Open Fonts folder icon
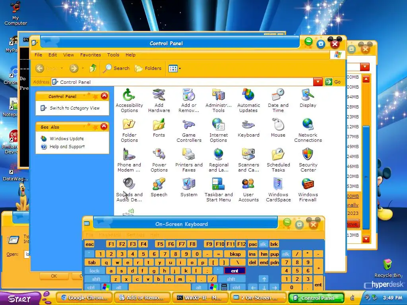Screen dimensions: 407x305 (x=159, y=128)
